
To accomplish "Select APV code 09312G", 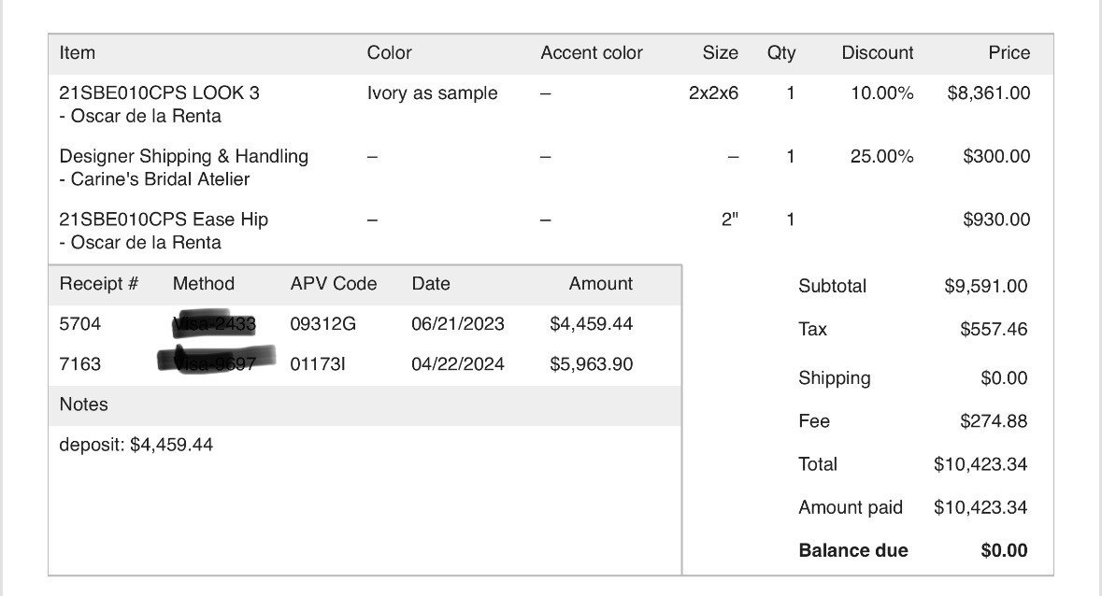I will [323, 323].
